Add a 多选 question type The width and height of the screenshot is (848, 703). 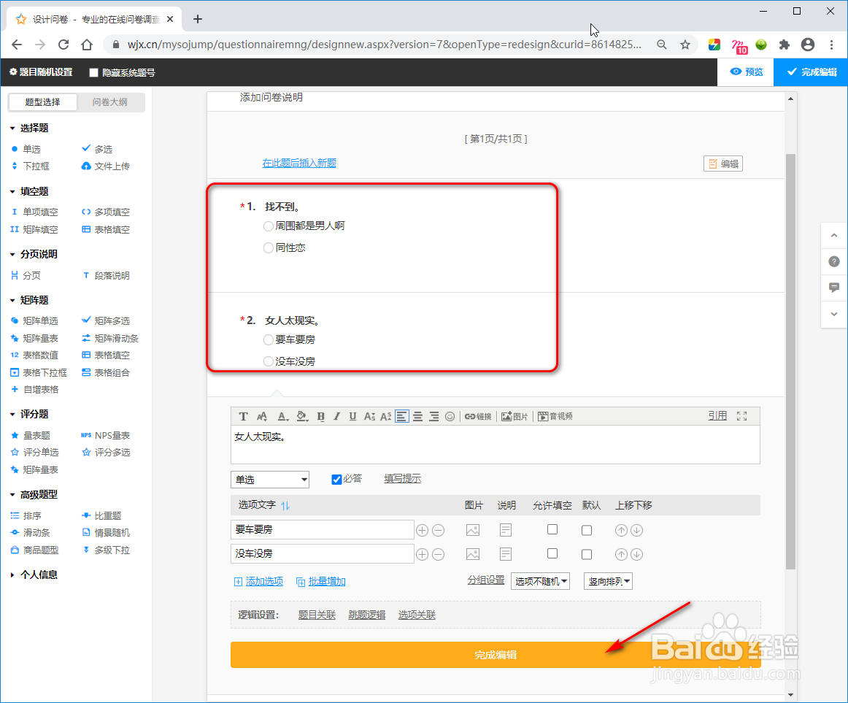(97, 149)
